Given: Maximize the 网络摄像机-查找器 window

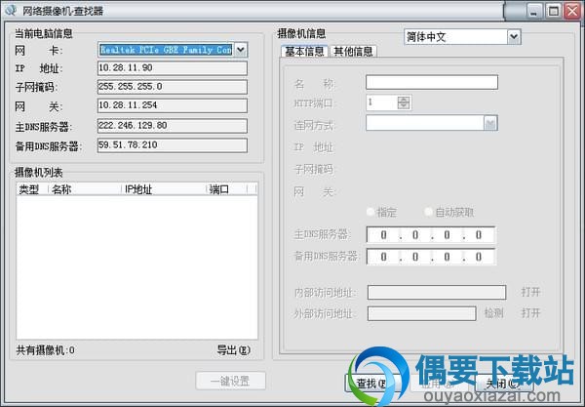Looking at the screenshot, I should click(x=554, y=11).
